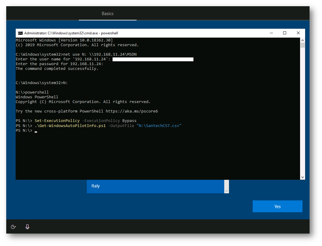Select Italy in the region list
This screenshot has width=322, height=246.
(156, 186)
